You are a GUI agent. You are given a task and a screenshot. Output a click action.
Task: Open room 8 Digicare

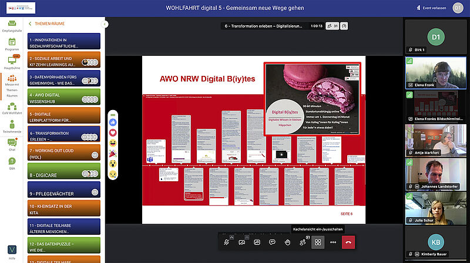64,171
